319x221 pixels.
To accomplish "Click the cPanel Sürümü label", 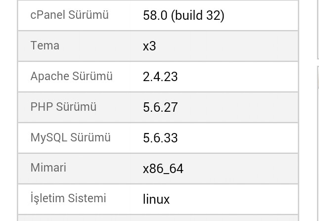I will click(x=69, y=15).
